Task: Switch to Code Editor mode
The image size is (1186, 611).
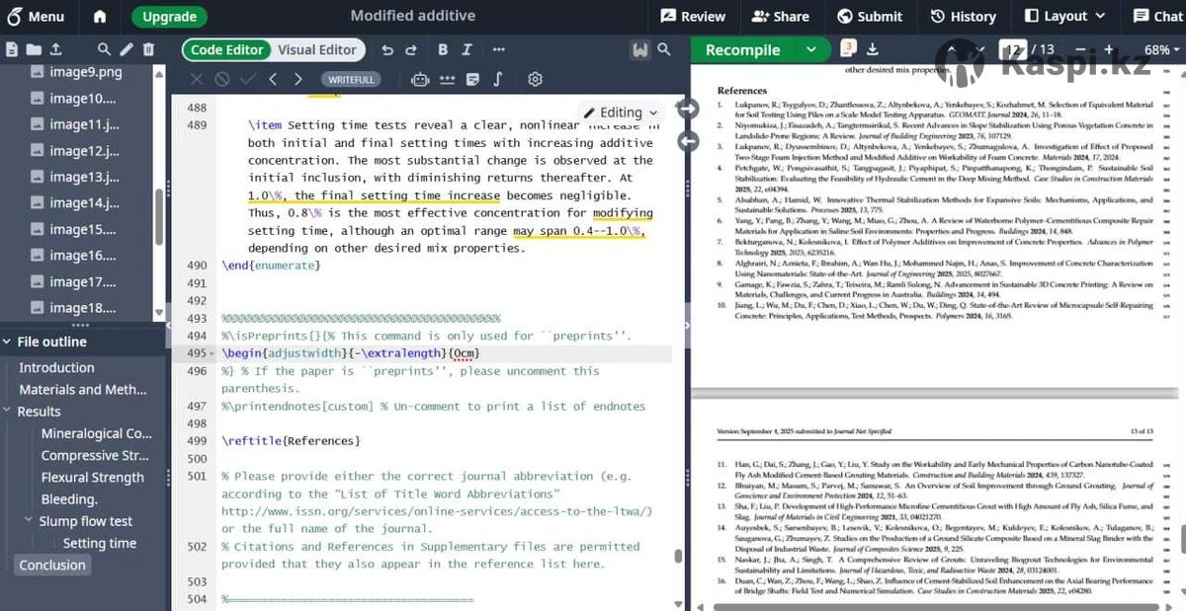Action: tap(227, 49)
